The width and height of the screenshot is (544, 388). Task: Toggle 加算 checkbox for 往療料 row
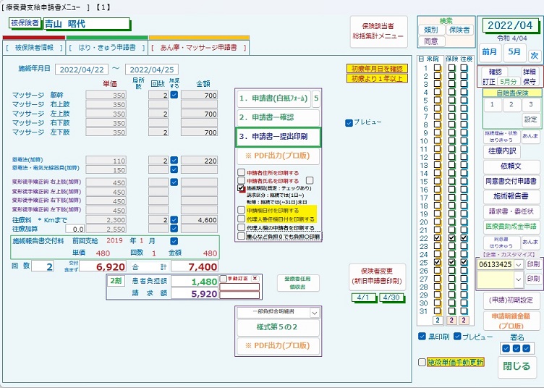[x=174, y=219]
